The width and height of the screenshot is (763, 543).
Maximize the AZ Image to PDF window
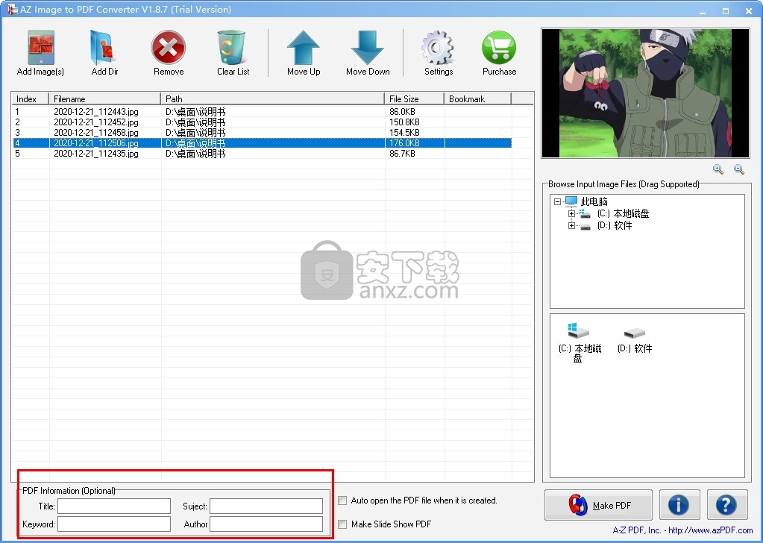726,10
